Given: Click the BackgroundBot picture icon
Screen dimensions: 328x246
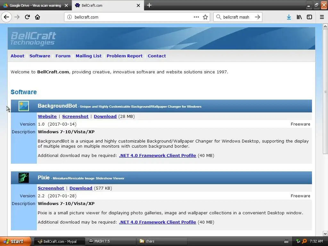Looking at the screenshot, I should point(24,106).
